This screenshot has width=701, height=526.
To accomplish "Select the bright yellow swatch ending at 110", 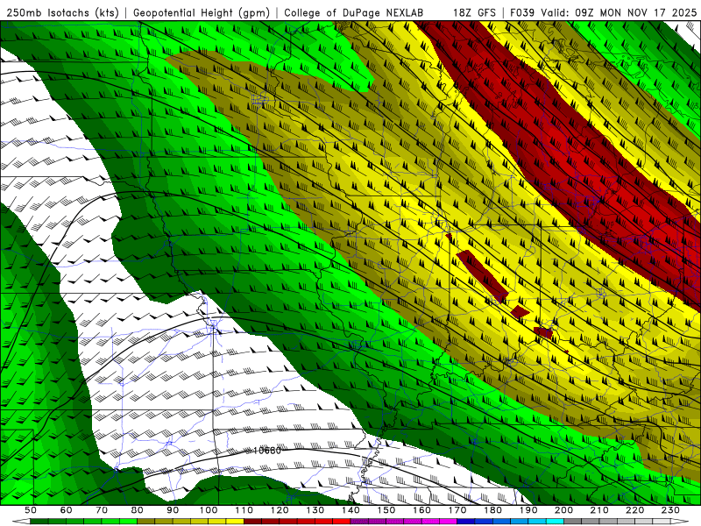I will click(235, 521).
